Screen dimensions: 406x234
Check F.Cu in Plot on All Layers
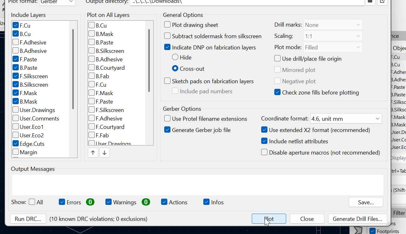coord(92,84)
